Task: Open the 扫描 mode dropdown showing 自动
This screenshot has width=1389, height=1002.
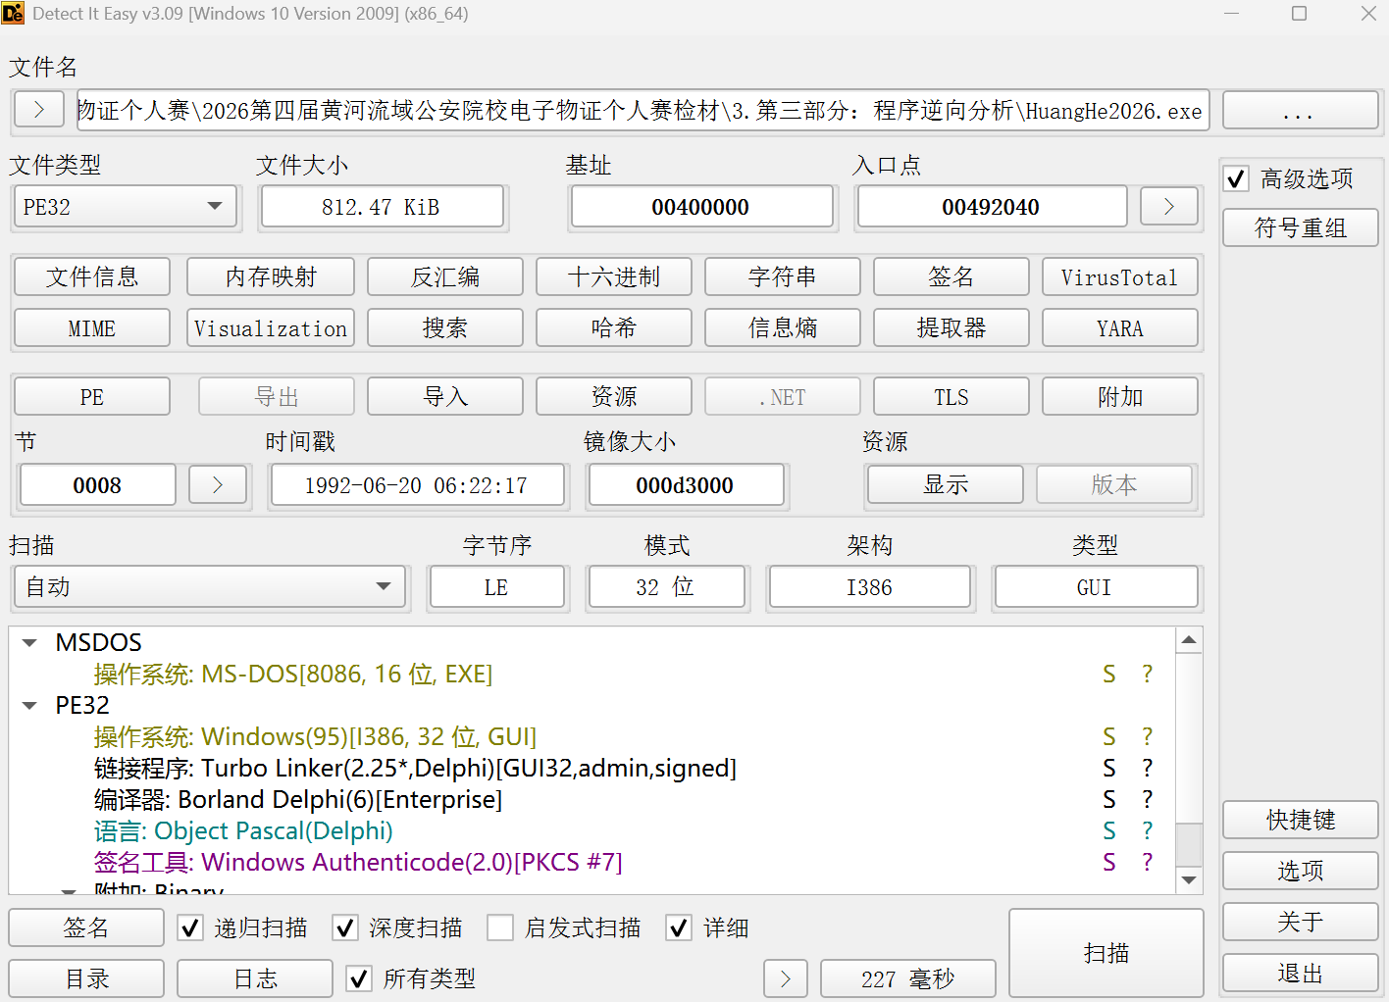Action: click(x=210, y=587)
